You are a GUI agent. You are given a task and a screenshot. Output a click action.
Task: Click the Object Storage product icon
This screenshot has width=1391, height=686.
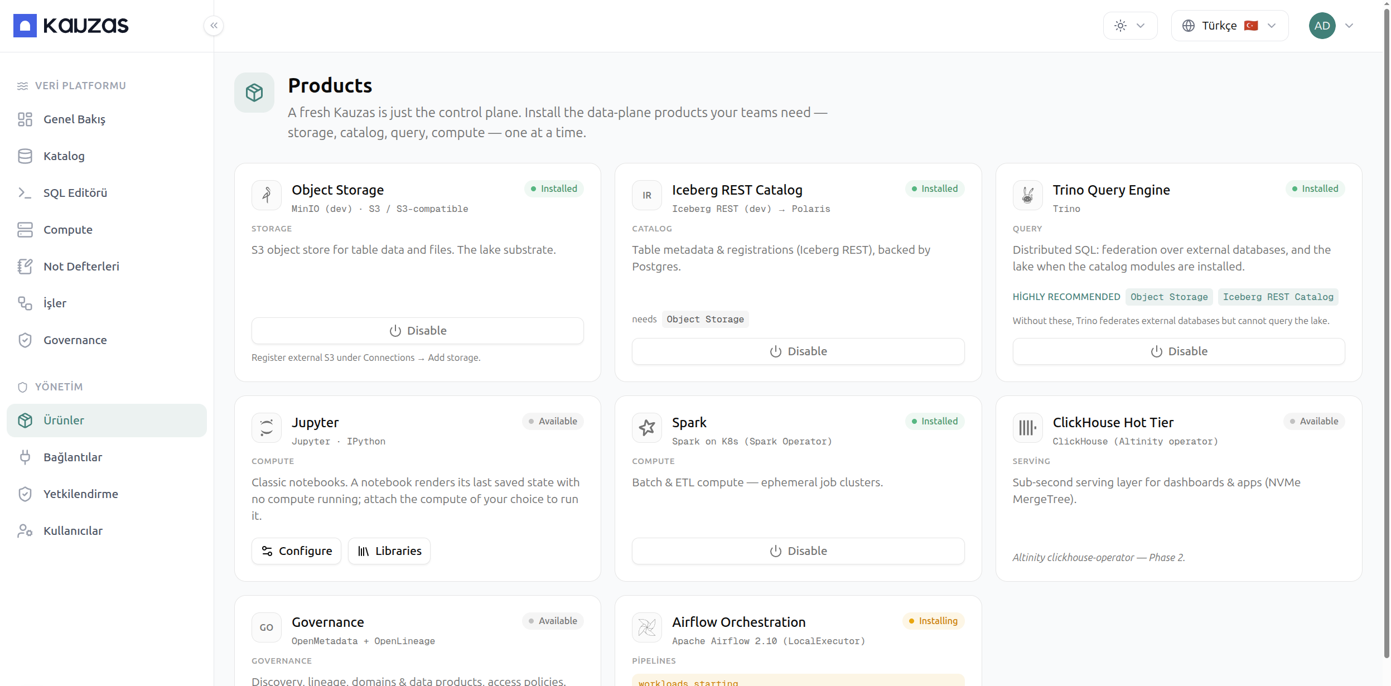[x=267, y=195]
